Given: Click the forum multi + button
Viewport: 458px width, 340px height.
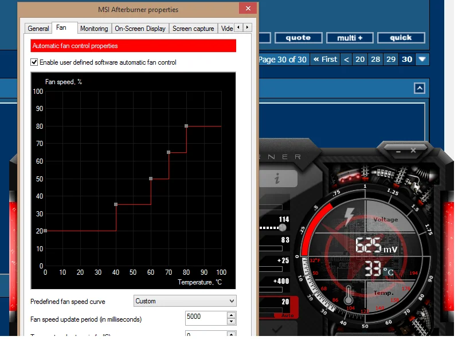Looking at the screenshot, I should [x=350, y=38].
